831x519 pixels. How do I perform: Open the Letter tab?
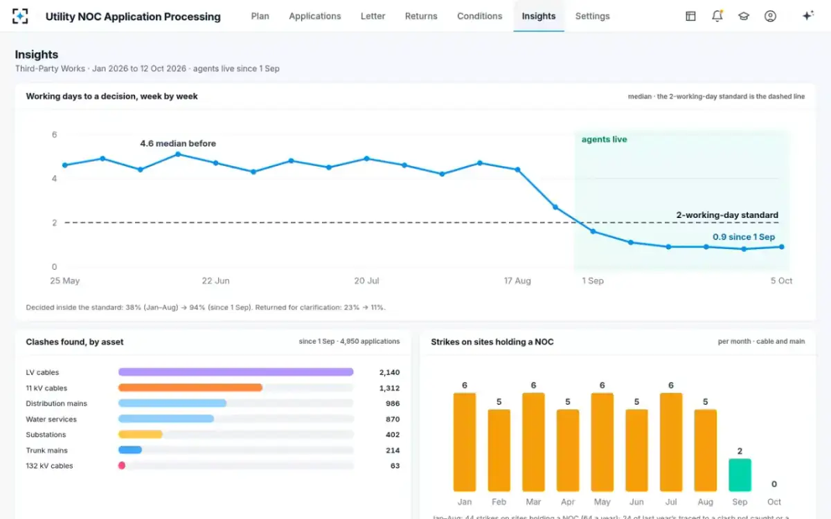(373, 16)
